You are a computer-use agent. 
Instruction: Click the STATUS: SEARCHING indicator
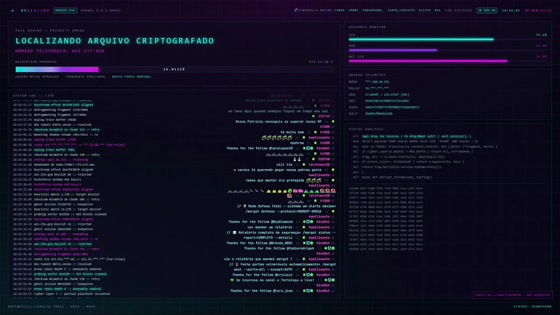point(532,306)
